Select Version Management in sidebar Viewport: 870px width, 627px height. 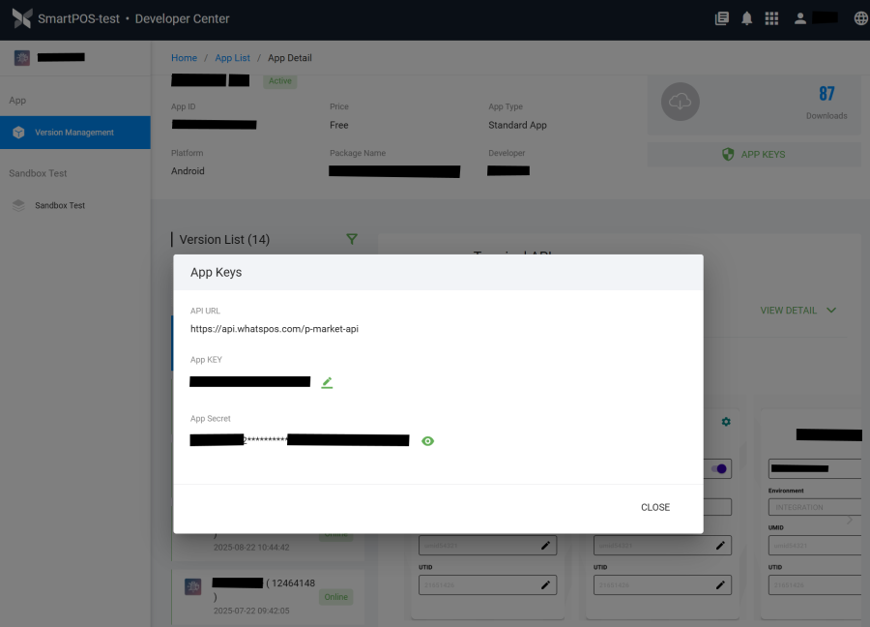tap(74, 133)
